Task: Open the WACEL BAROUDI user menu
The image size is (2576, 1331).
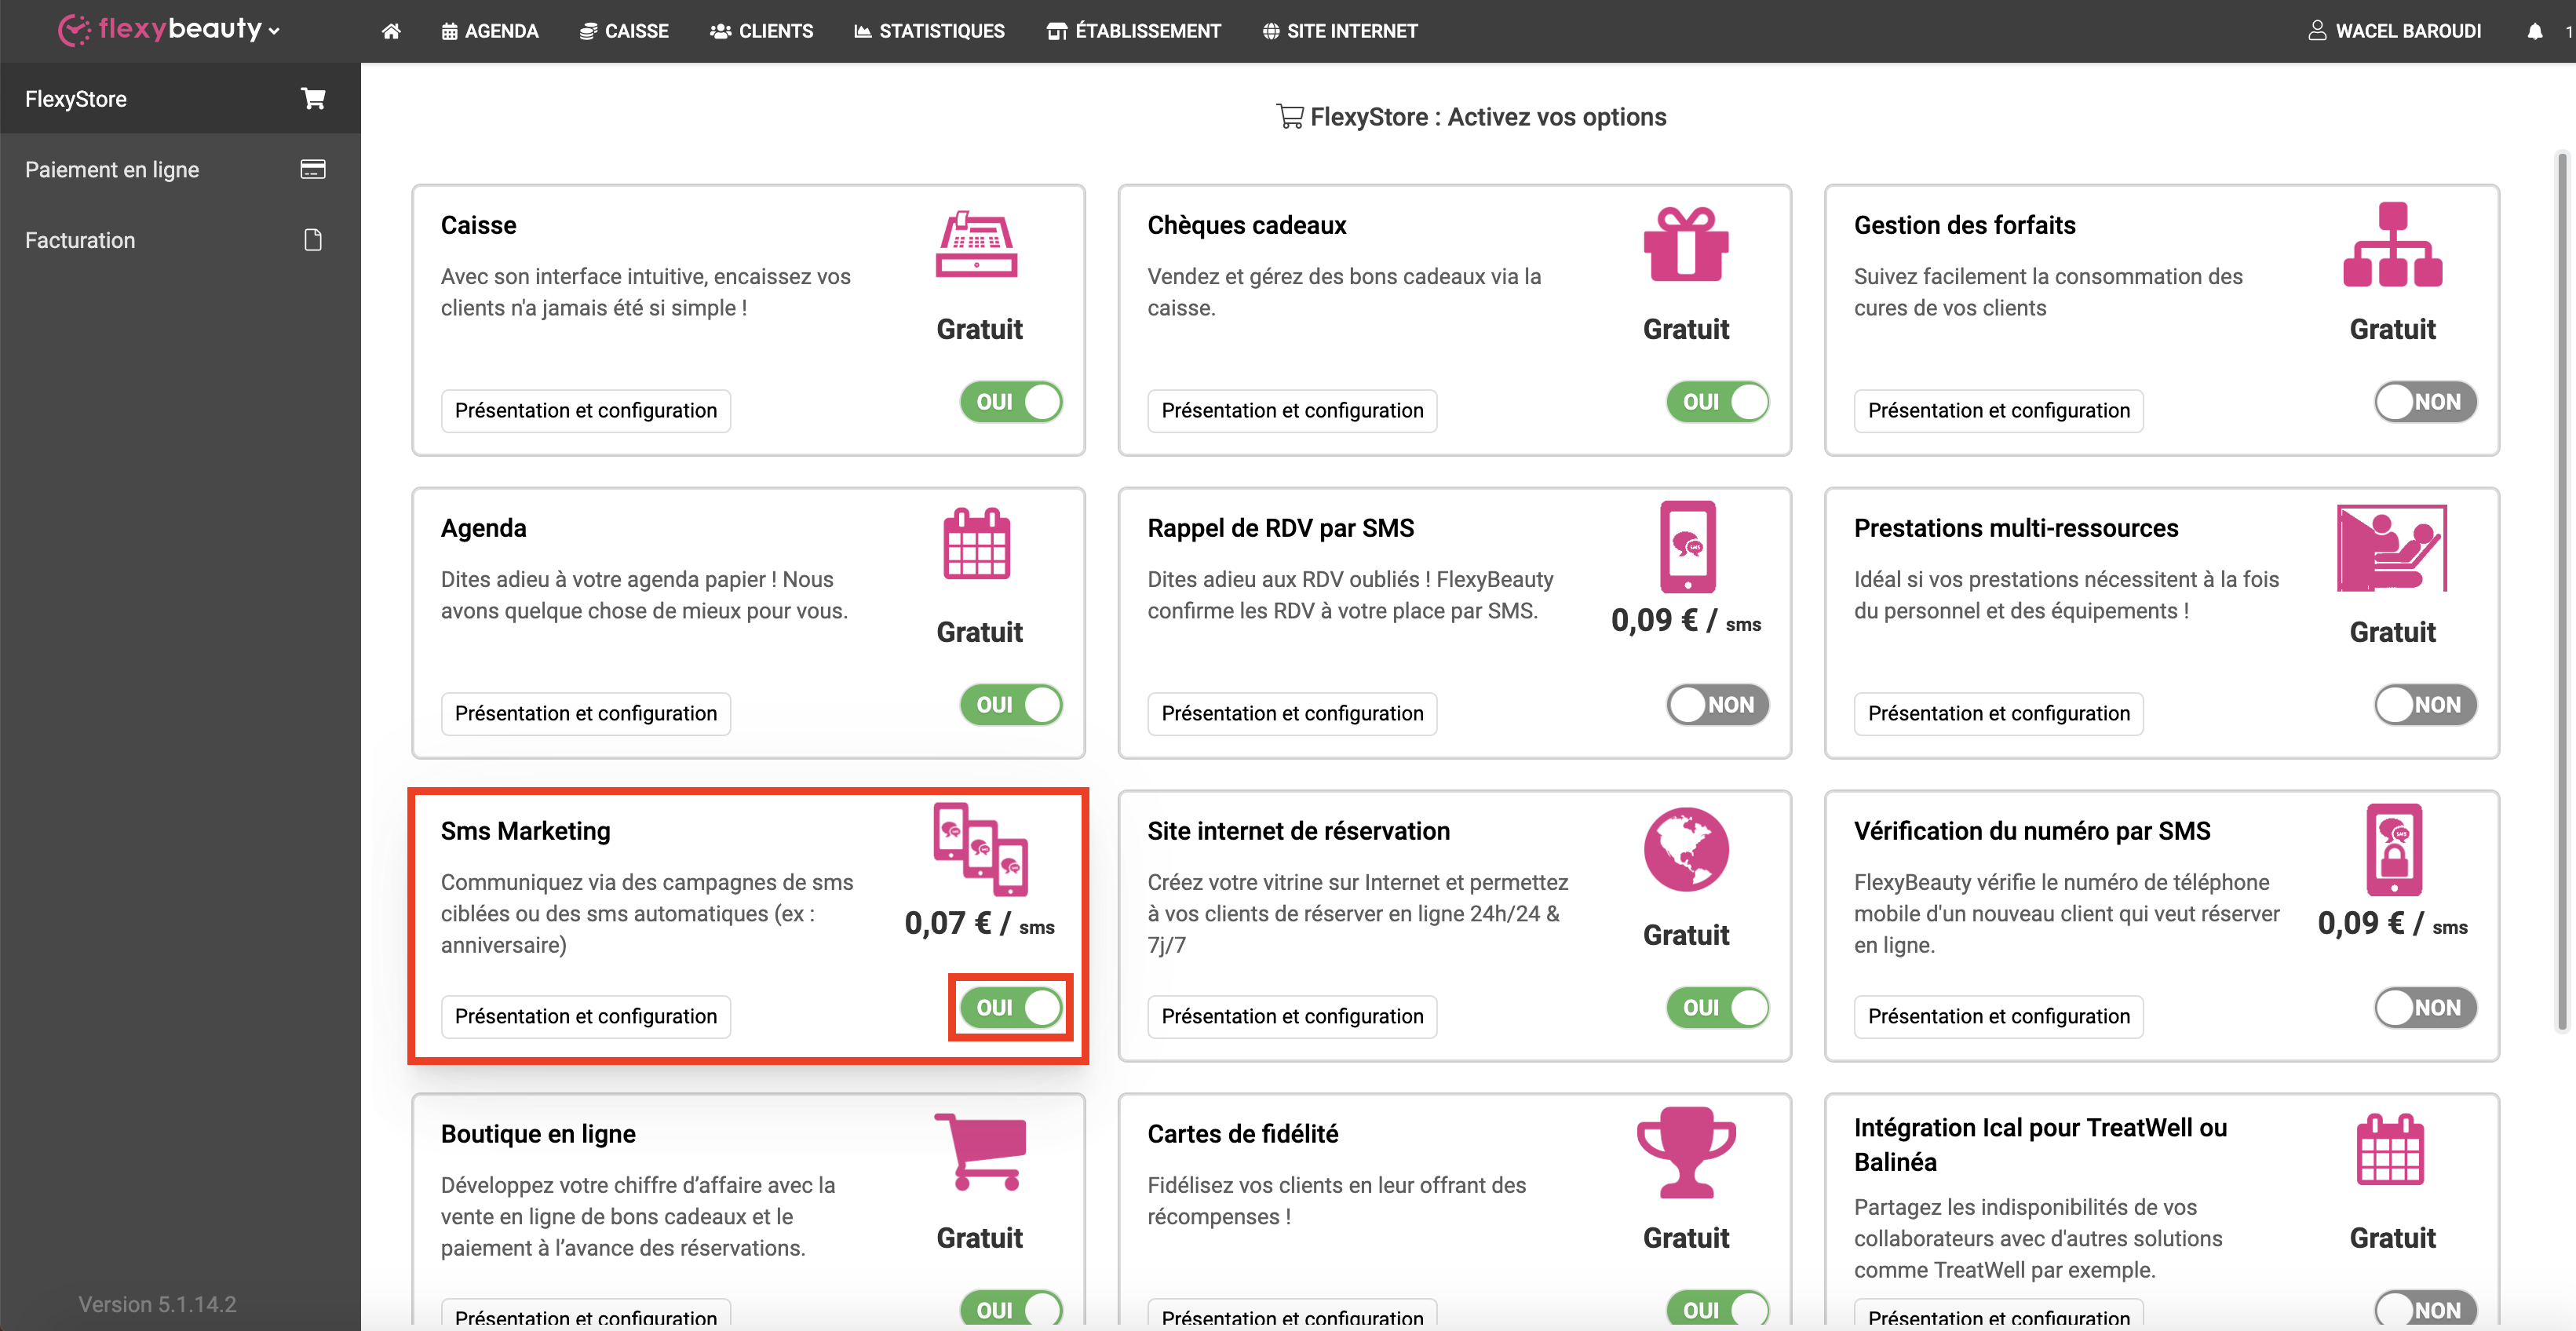Action: (2395, 31)
